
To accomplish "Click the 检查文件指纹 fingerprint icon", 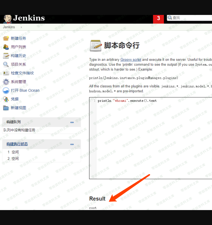I will click(x=6, y=73).
